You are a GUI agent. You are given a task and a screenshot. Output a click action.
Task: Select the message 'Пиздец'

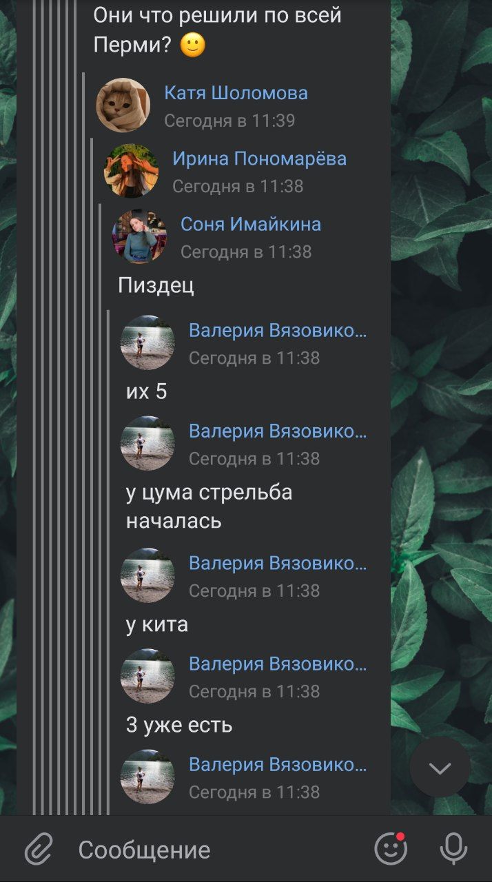[x=156, y=285]
